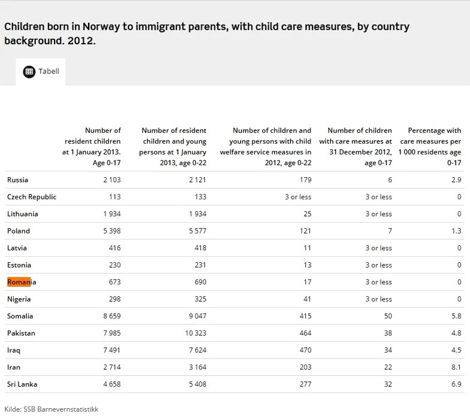The height and width of the screenshot is (419, 470).
Task: Click the Pakistan country cell
Action: pyautogui.click(x=21, y=333)
